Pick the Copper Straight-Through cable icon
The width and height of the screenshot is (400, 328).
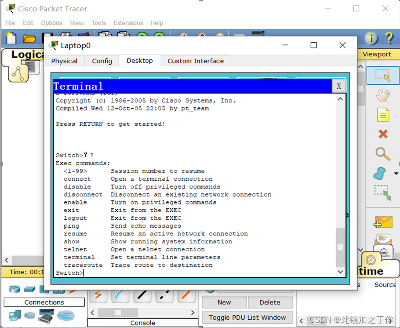click(142, 295)
